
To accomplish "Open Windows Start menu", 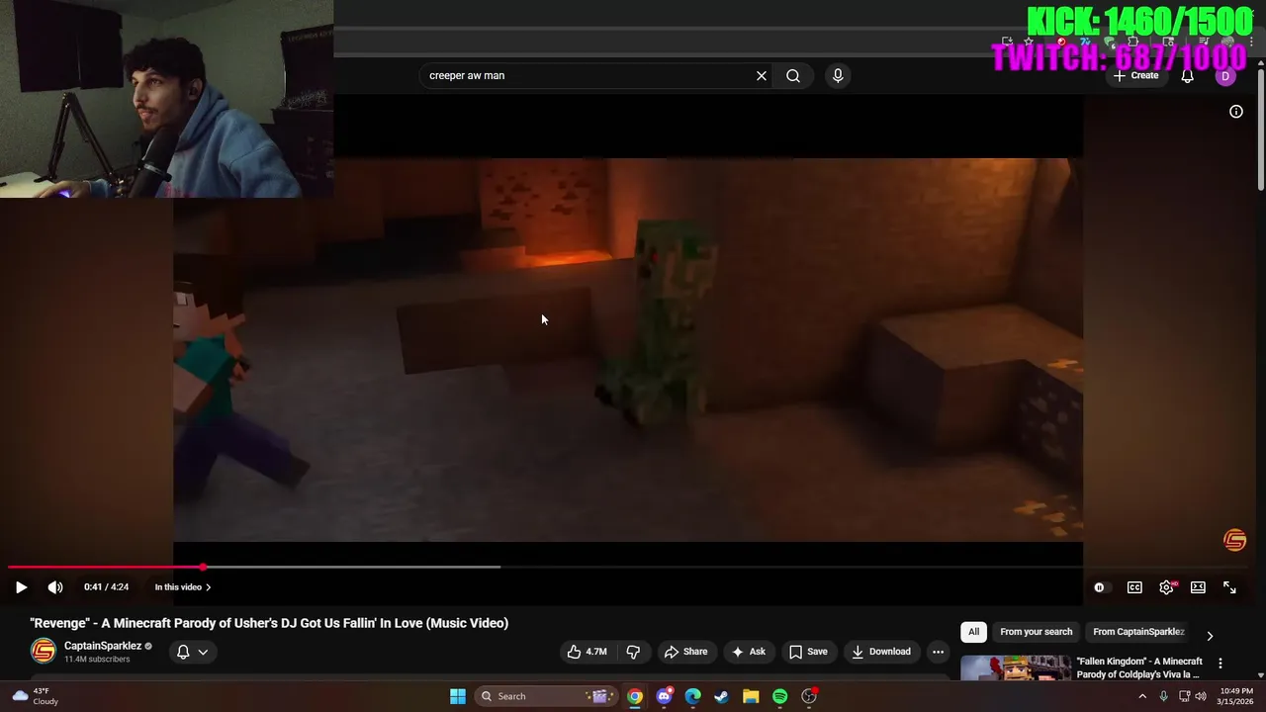I will pyautogui.click(x=458, y=696).
